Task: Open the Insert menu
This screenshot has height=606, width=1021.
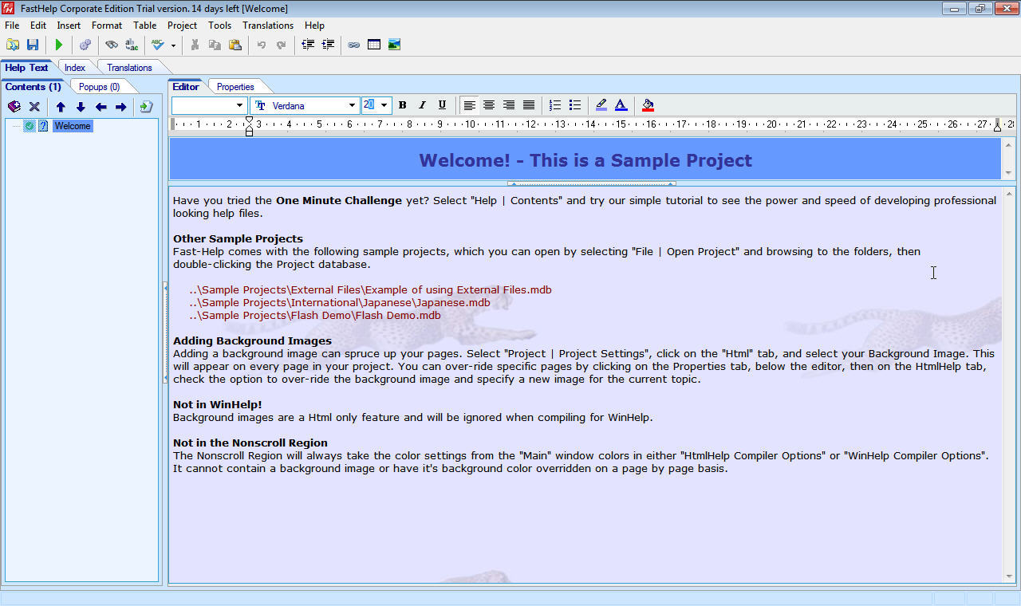Action: [x=69, y=26]
